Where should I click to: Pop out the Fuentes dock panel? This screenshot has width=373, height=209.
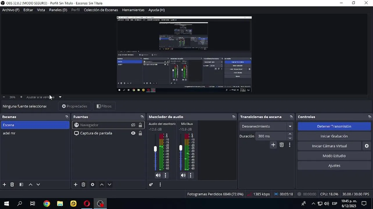[142, 117]
